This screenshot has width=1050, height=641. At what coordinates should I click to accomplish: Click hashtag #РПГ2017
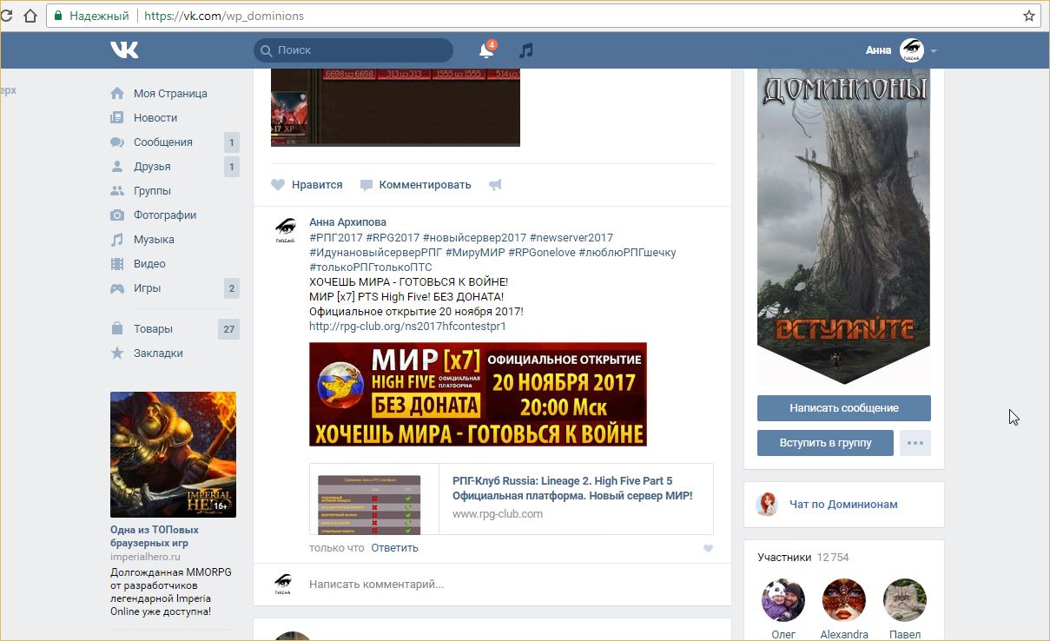point(335,238)
